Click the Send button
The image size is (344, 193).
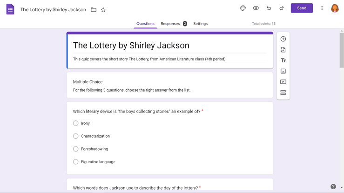point(302,8)
